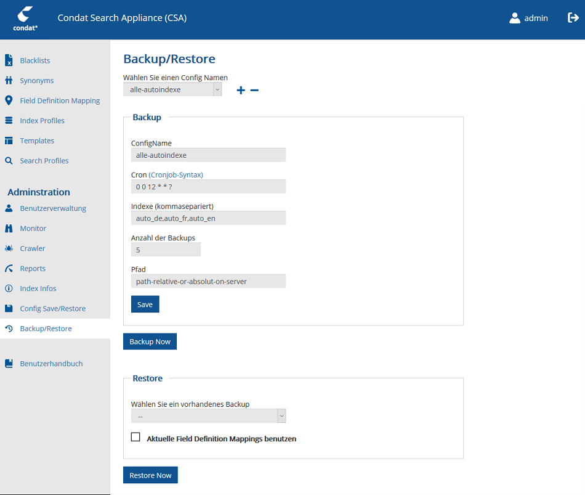
Task: Go to Config Save/Restore page
Action: pos(52,309)
